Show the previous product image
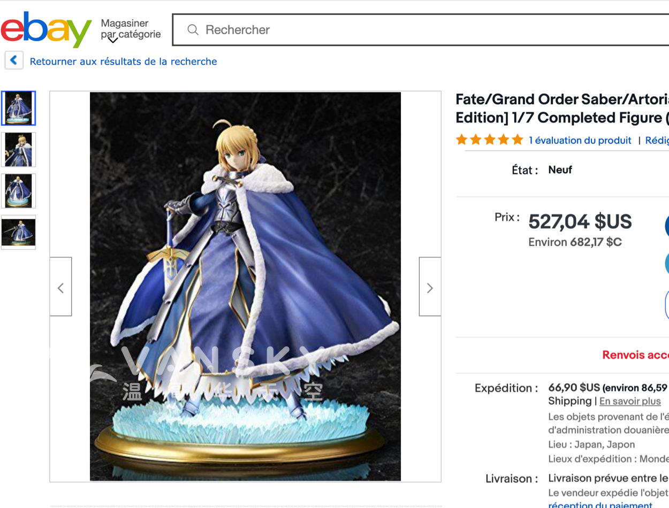The width and height of the screenshot is (669, 508). pyautogui.click(x=60, y=288)
